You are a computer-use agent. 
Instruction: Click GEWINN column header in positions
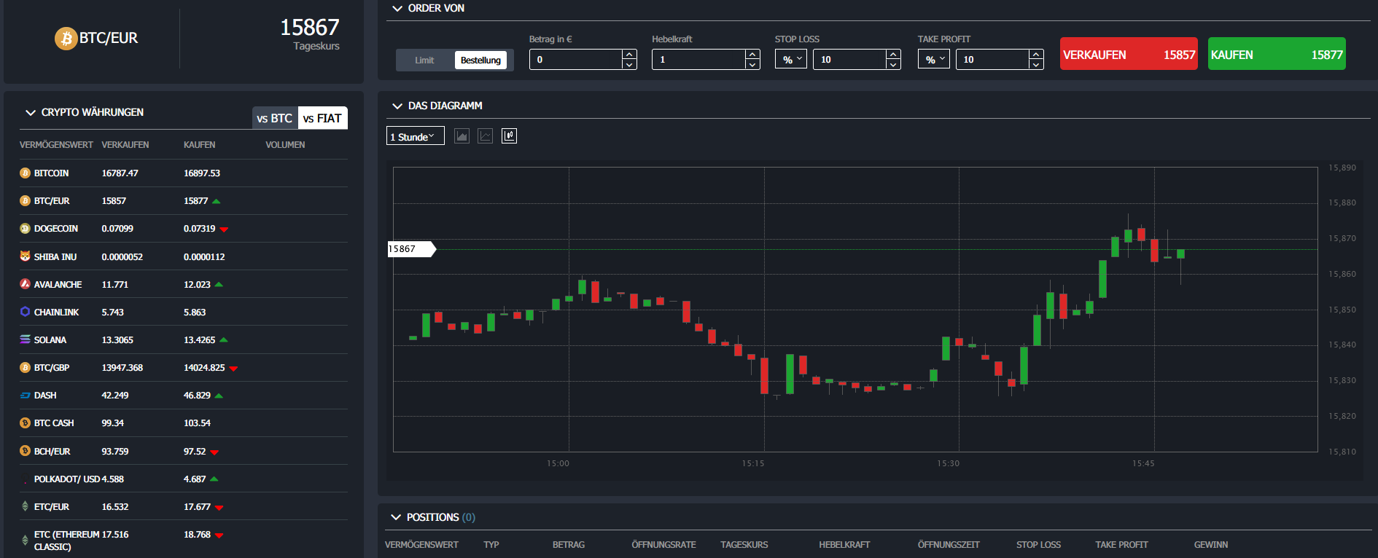coord(1211,545)
